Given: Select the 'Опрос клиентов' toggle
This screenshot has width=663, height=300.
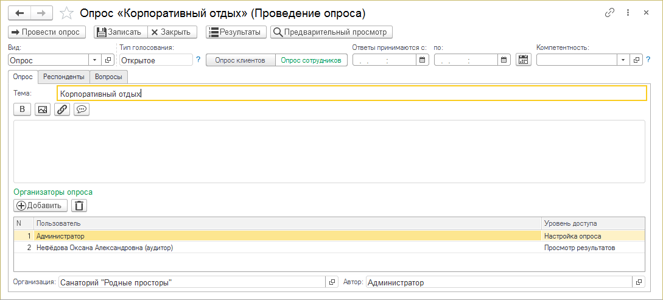Looking at the screenshot, I should point(240,60).
